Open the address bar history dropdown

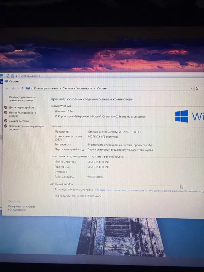[192, 89]
